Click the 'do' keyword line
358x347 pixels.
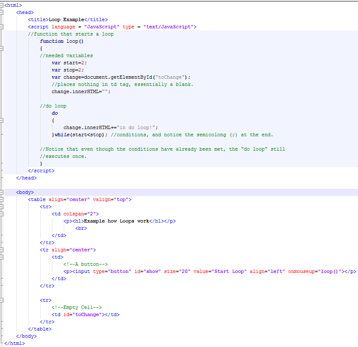point(55,113)
